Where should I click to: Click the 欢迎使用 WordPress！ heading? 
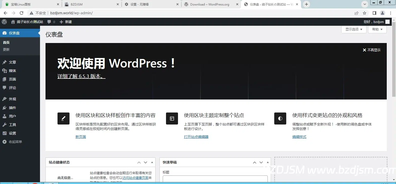116,63
